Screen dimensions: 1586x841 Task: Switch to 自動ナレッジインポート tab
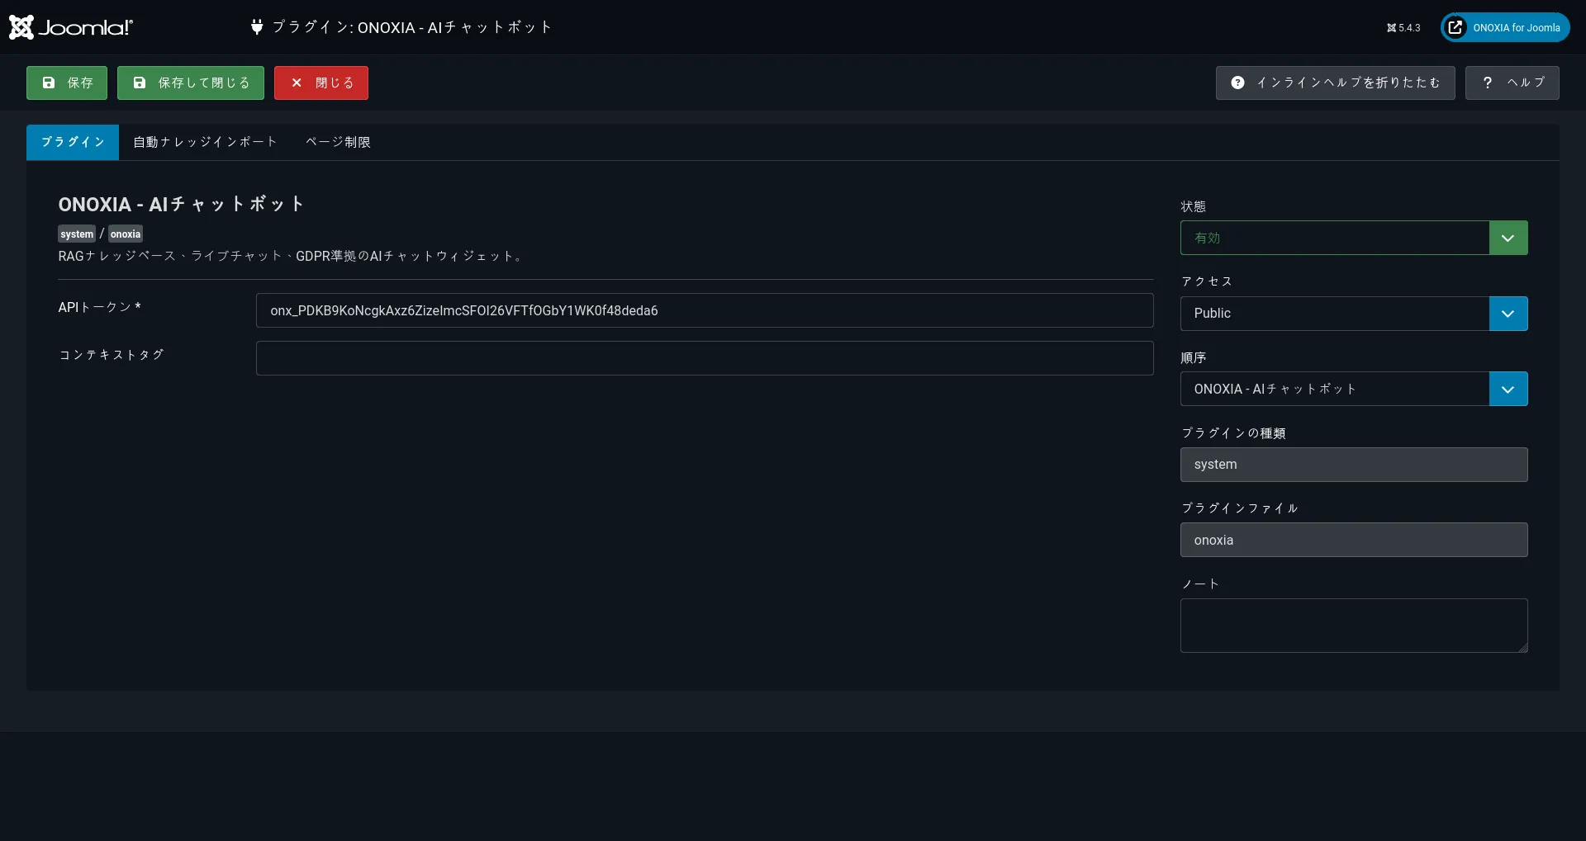pos(205,142)
